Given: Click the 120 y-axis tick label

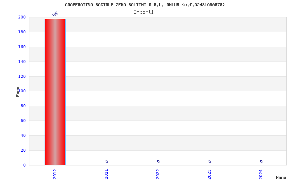Looking at the screenshot, I should tap(22, 76).
